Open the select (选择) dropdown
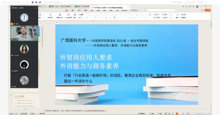 [x=184, y=14]
